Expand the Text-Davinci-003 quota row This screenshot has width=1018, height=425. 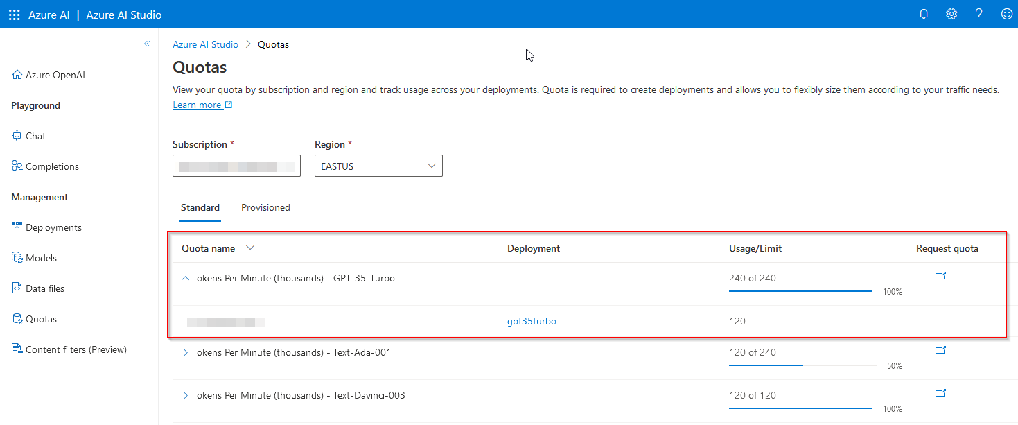pyautogui.click(x=185, y=395)
